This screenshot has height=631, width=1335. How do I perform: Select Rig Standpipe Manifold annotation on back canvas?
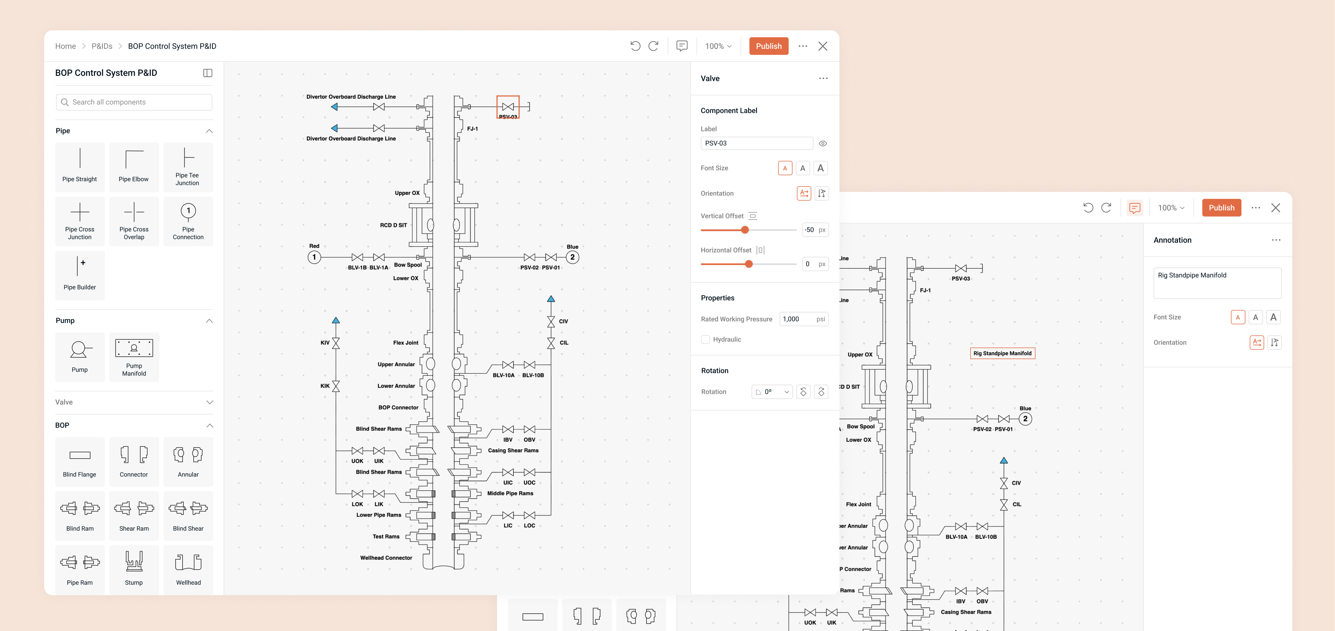pyautogui.click(x=1002, y=353)
